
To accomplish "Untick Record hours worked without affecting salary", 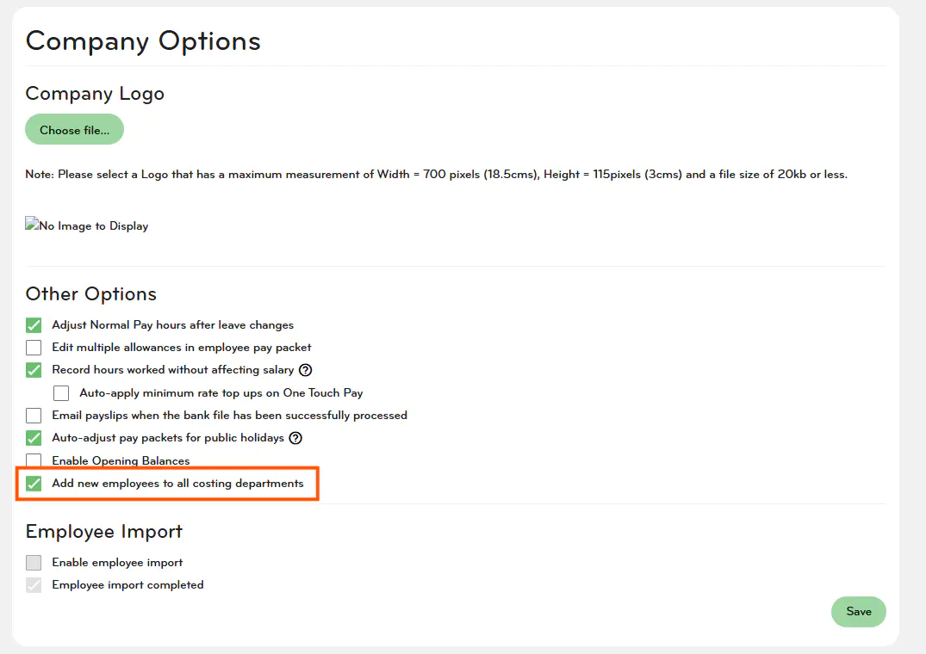I will tap(34, 370).
